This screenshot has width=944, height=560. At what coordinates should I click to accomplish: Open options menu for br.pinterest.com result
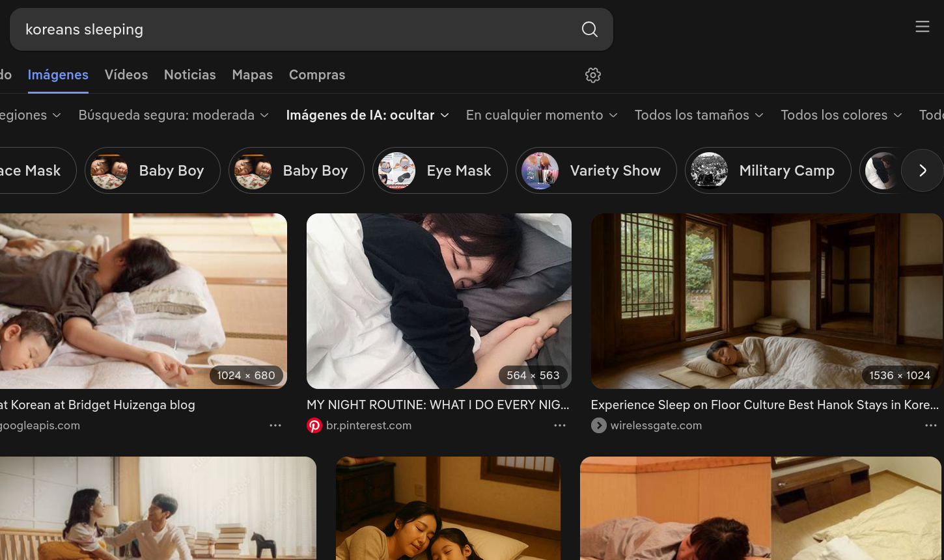point(560,425)
